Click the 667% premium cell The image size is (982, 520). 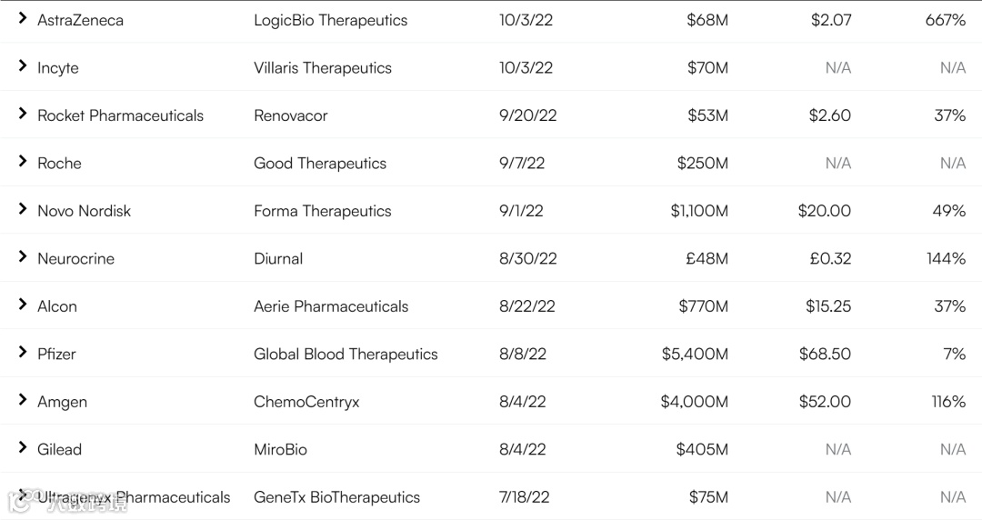tap(945, 20)
